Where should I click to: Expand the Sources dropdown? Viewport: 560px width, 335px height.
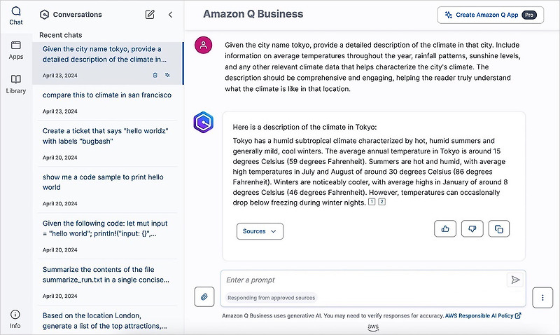tap(260, 231)
